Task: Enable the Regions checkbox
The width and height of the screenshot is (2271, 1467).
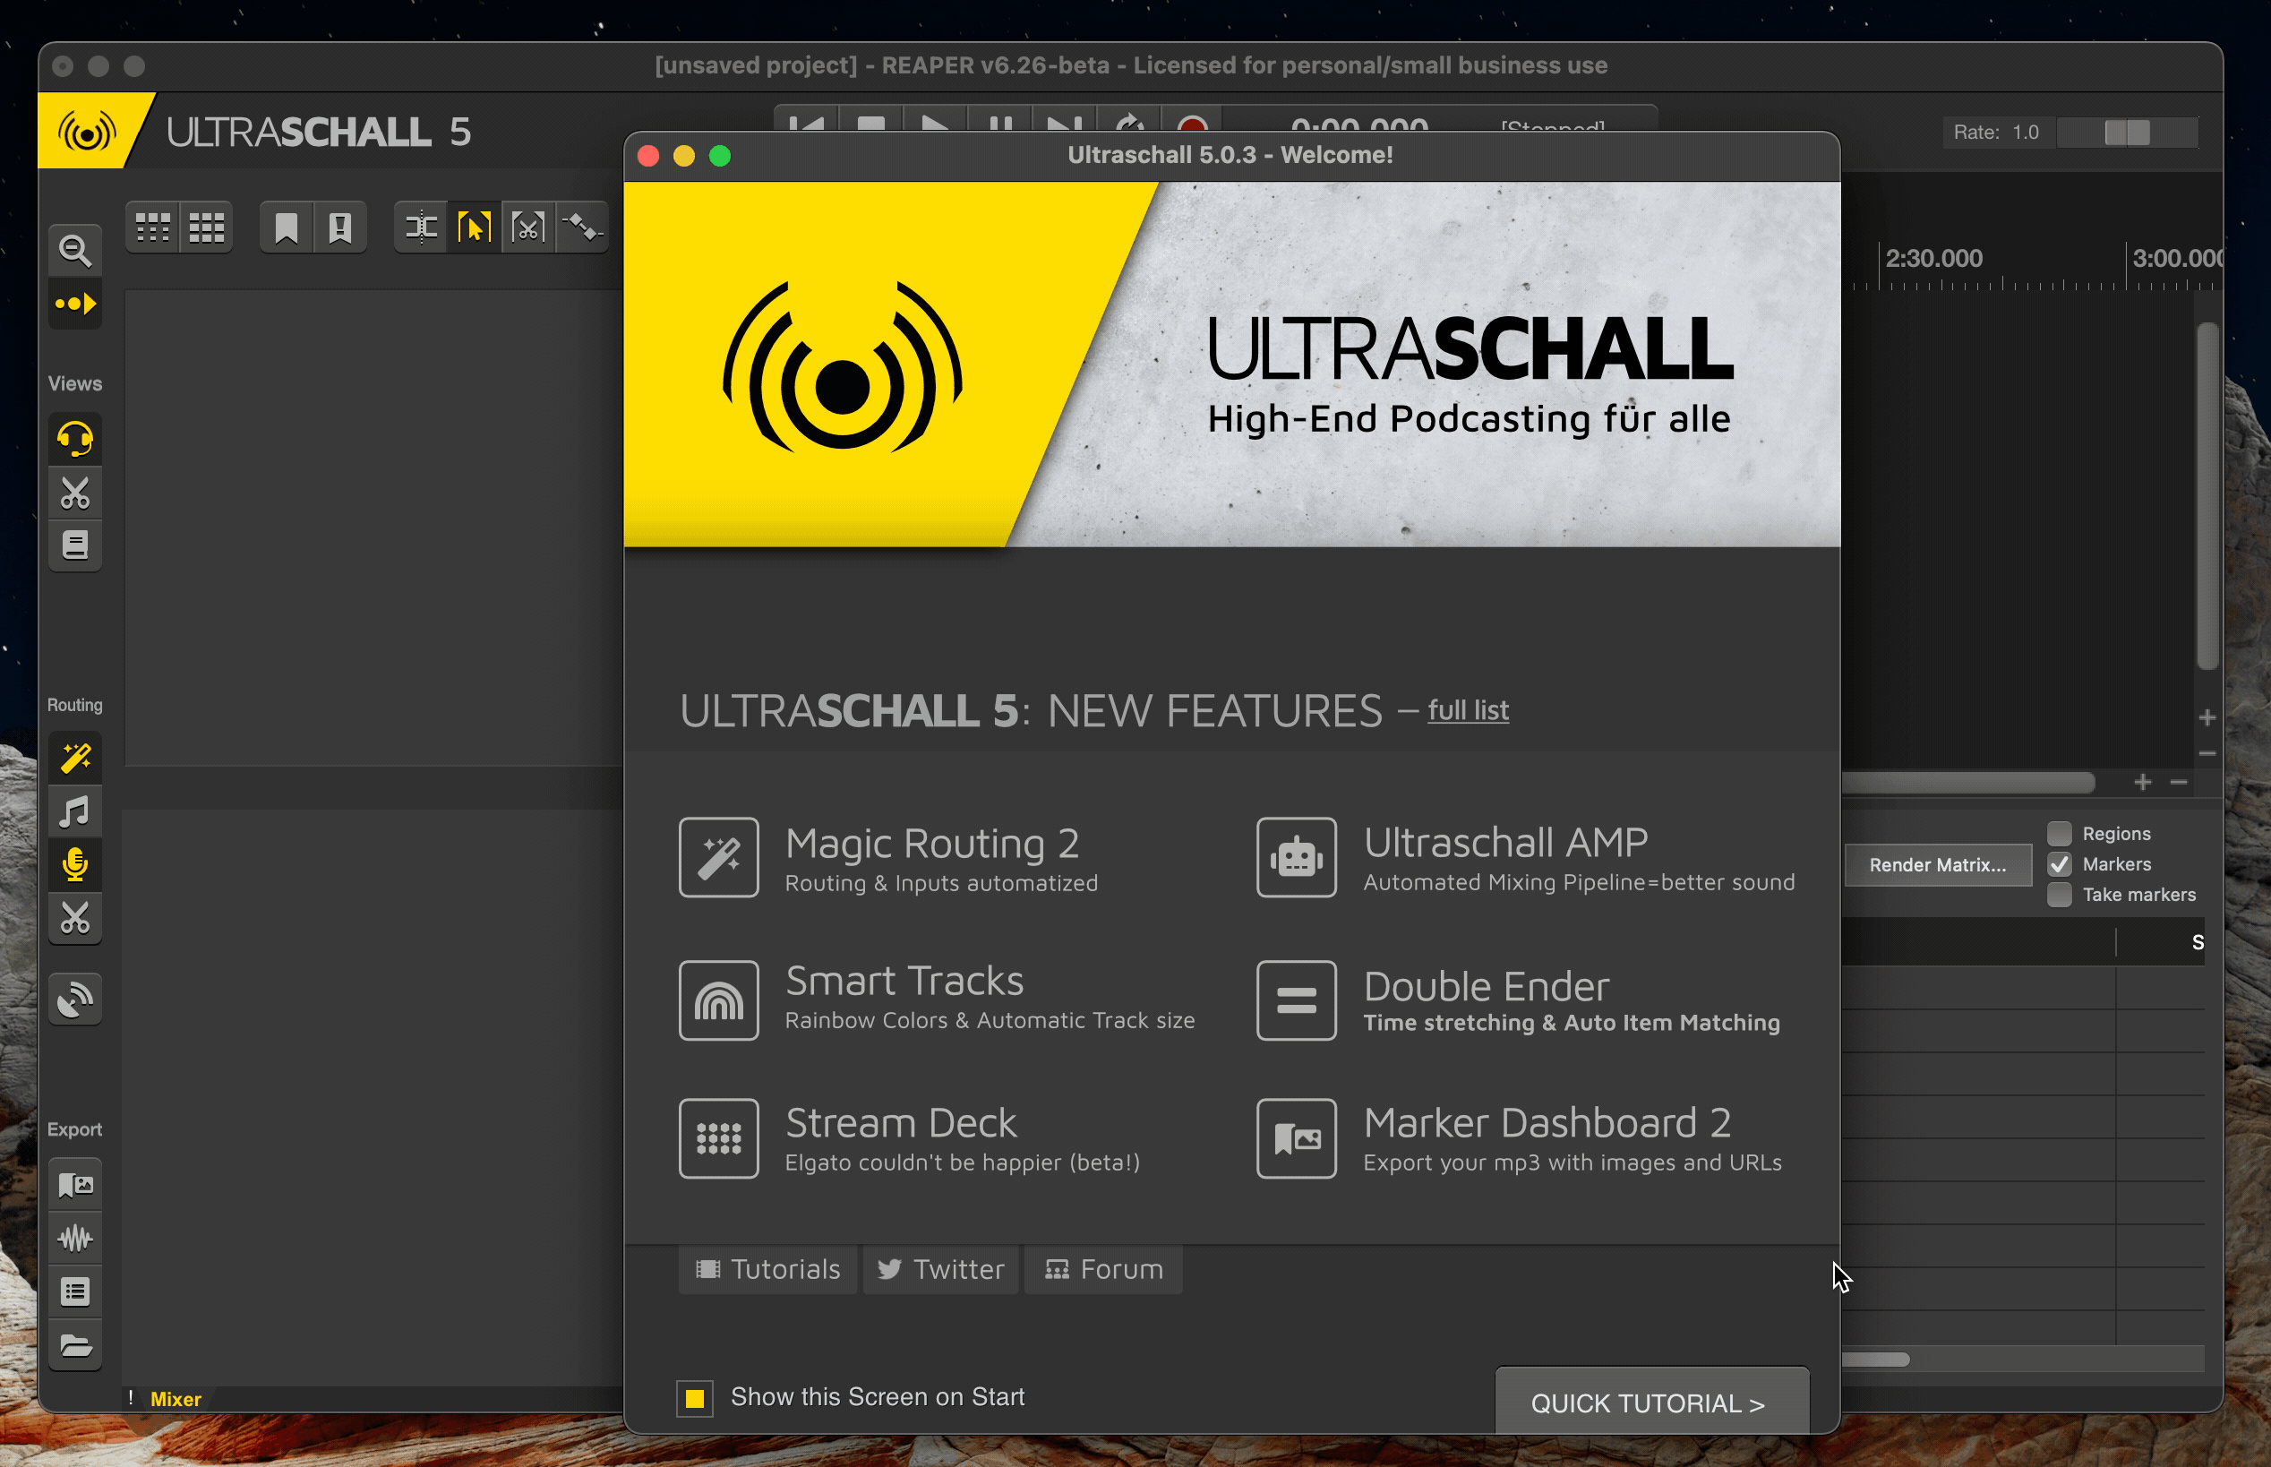Action: (2061, 832)
